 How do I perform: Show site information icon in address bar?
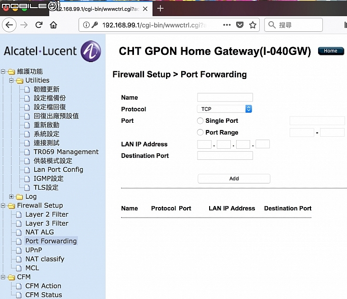click(x=86, y=25)
